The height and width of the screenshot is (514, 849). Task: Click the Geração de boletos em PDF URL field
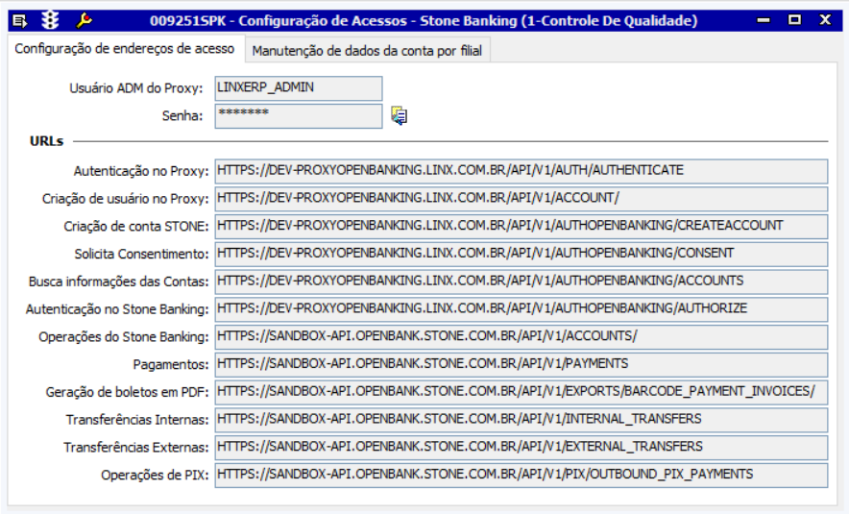(521, 392)
